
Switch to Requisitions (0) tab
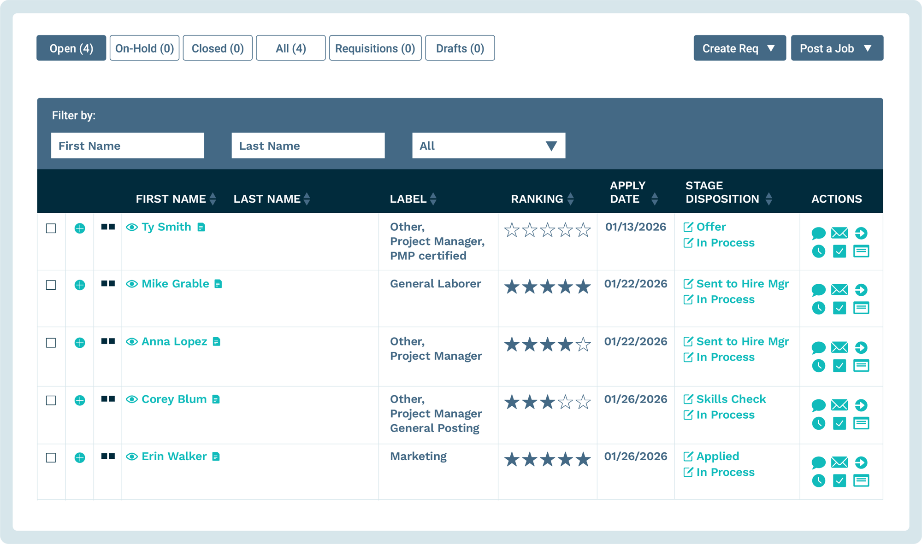coord(375,48)
